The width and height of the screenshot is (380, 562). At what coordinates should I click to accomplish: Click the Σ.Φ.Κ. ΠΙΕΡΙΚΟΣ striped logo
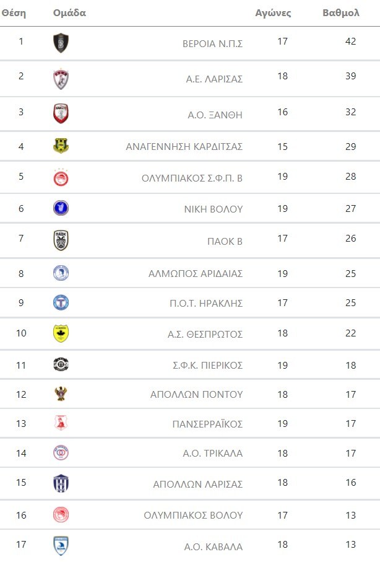click(61, 364)
